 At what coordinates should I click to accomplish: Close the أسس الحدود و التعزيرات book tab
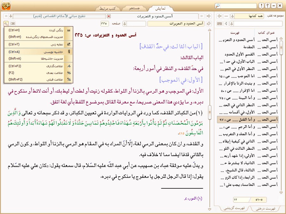click(x=109, y=16)
